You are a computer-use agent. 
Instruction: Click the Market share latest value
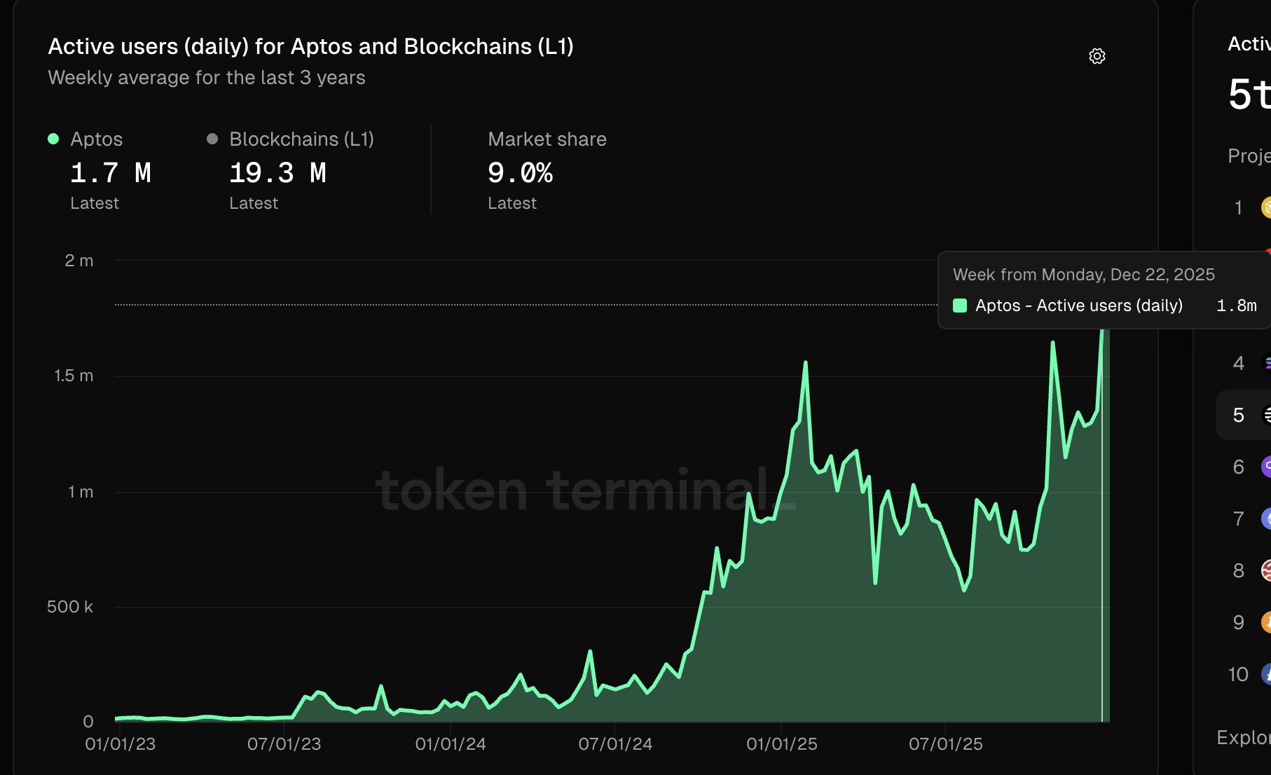tap(520, 173)
